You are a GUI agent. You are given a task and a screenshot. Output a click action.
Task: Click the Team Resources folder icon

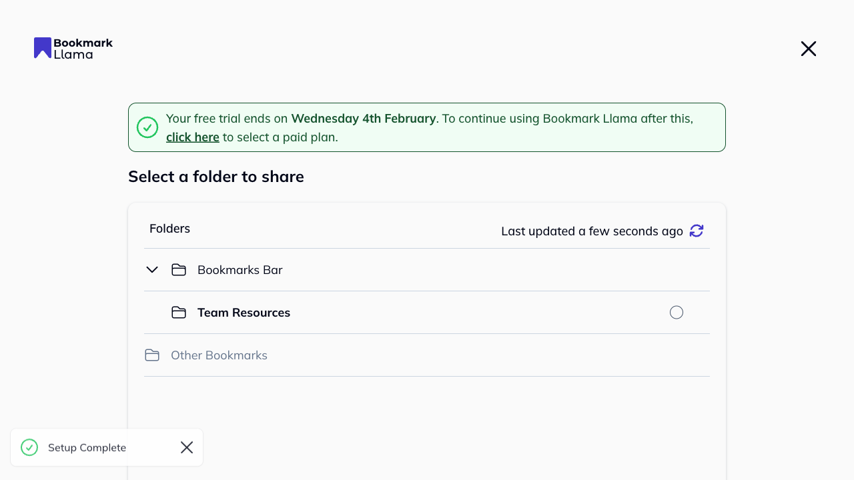pos(178,312)
